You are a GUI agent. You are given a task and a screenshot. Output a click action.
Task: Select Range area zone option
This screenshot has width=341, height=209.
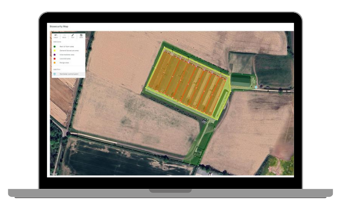[x=64, y=63]
